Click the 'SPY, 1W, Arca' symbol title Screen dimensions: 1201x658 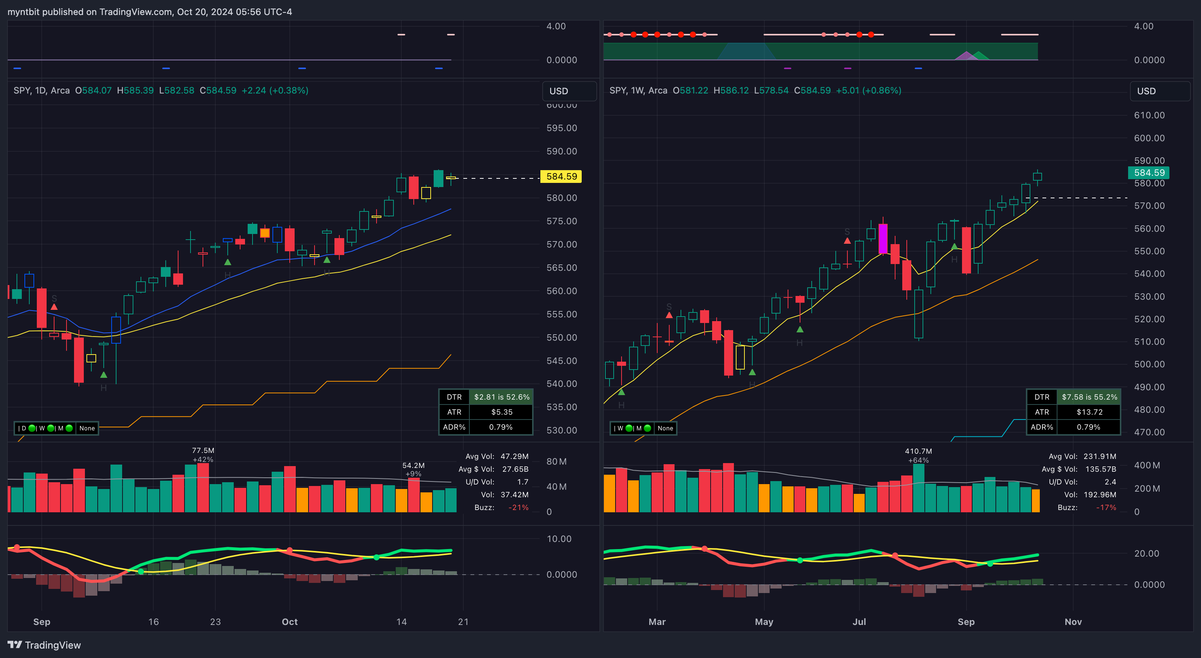(x=638, y=91)
